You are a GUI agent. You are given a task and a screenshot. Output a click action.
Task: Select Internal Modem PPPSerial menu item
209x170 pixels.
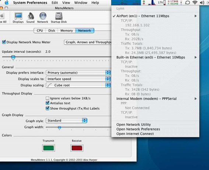click(155, 99)
